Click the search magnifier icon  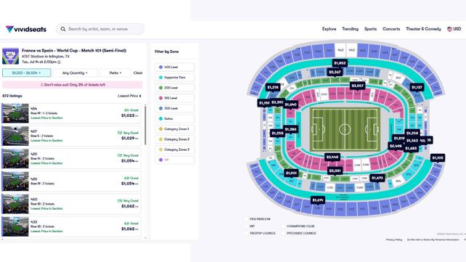(x=63, y=29)
